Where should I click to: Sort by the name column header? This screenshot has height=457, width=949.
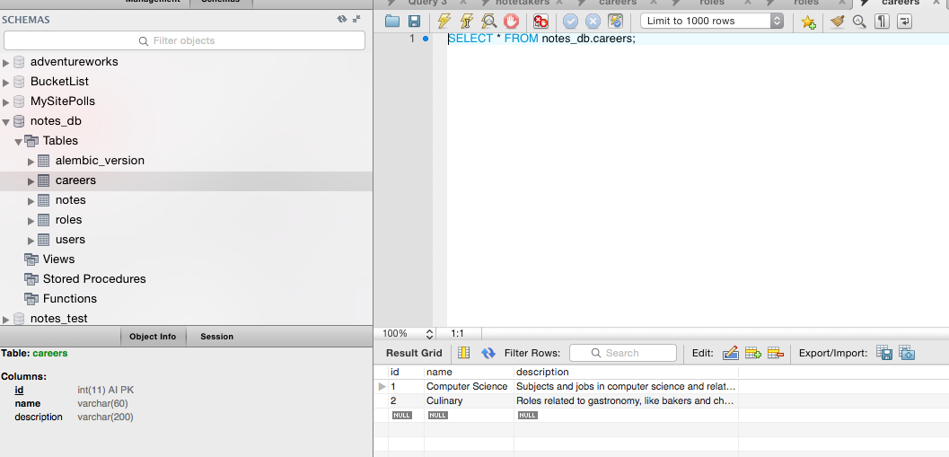coord(469,373)
